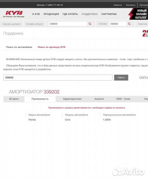Open the new online catalog banner

[x=138, y=14]
